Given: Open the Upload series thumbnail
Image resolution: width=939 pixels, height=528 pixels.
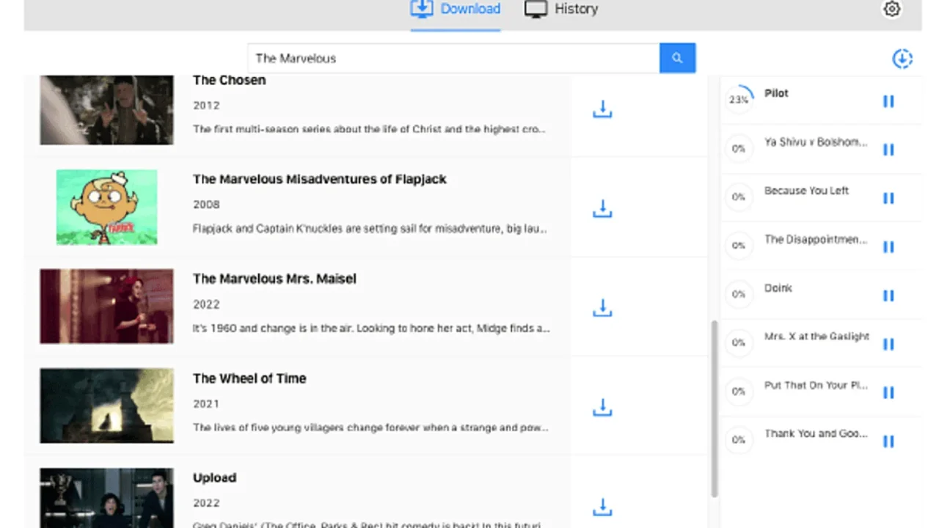Looking at the screenshot, I should [107, 498].
